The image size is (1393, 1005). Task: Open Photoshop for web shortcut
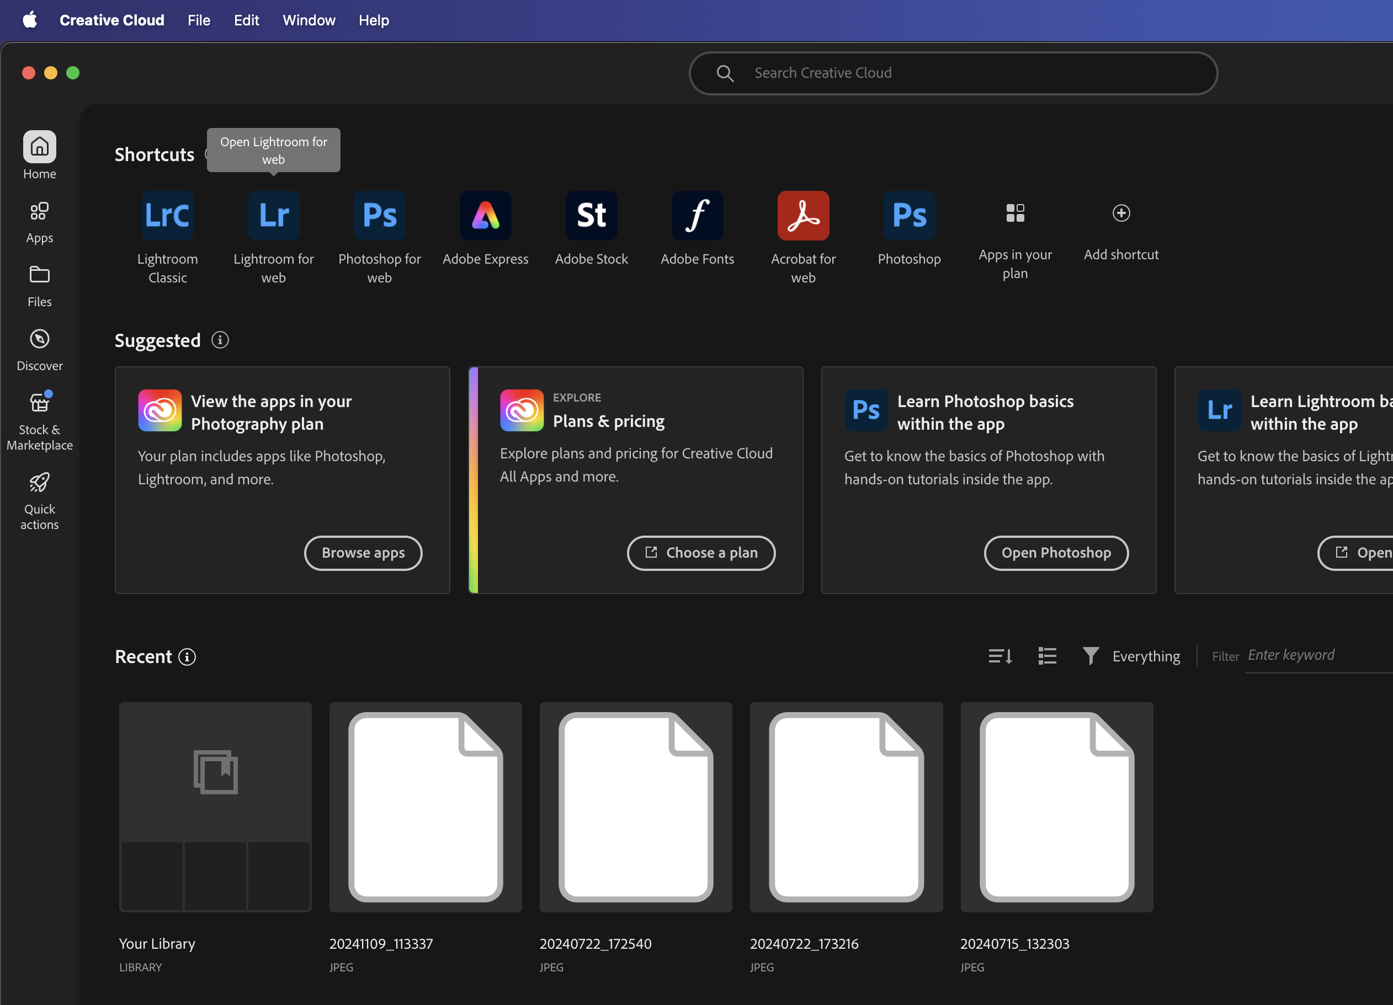(379, 216)
